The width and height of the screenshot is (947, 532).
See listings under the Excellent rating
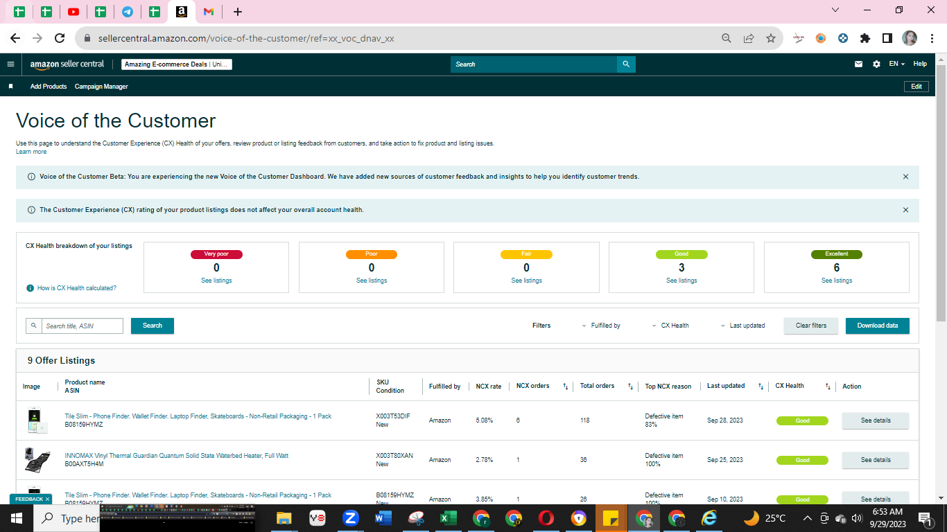[x=837, y=281]
